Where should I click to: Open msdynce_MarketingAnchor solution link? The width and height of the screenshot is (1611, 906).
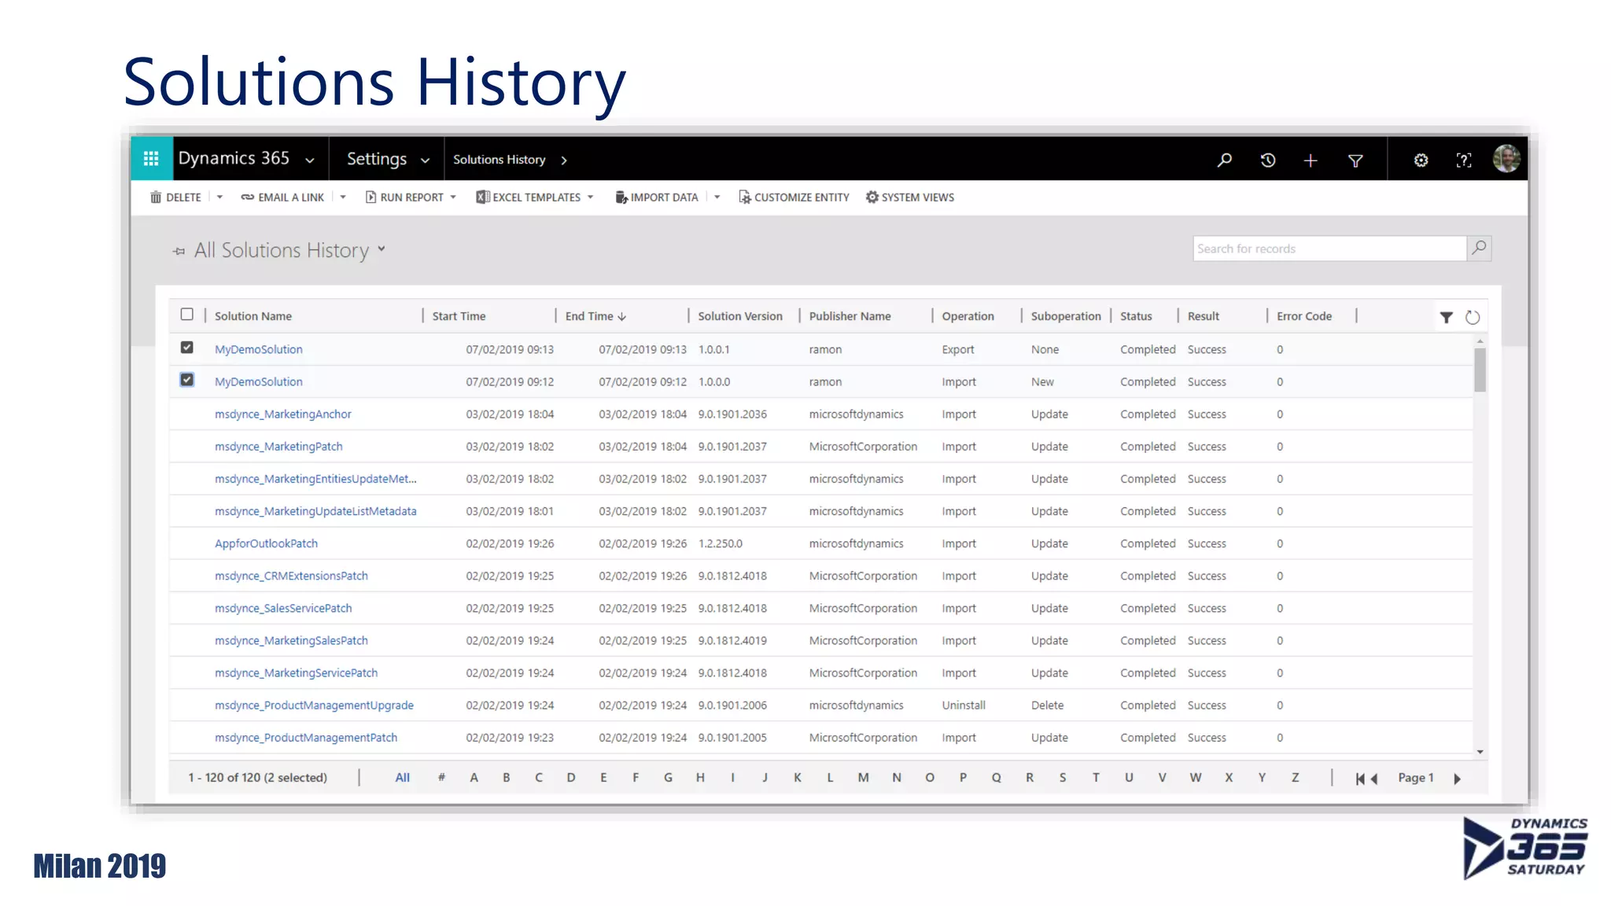point(282,414)
